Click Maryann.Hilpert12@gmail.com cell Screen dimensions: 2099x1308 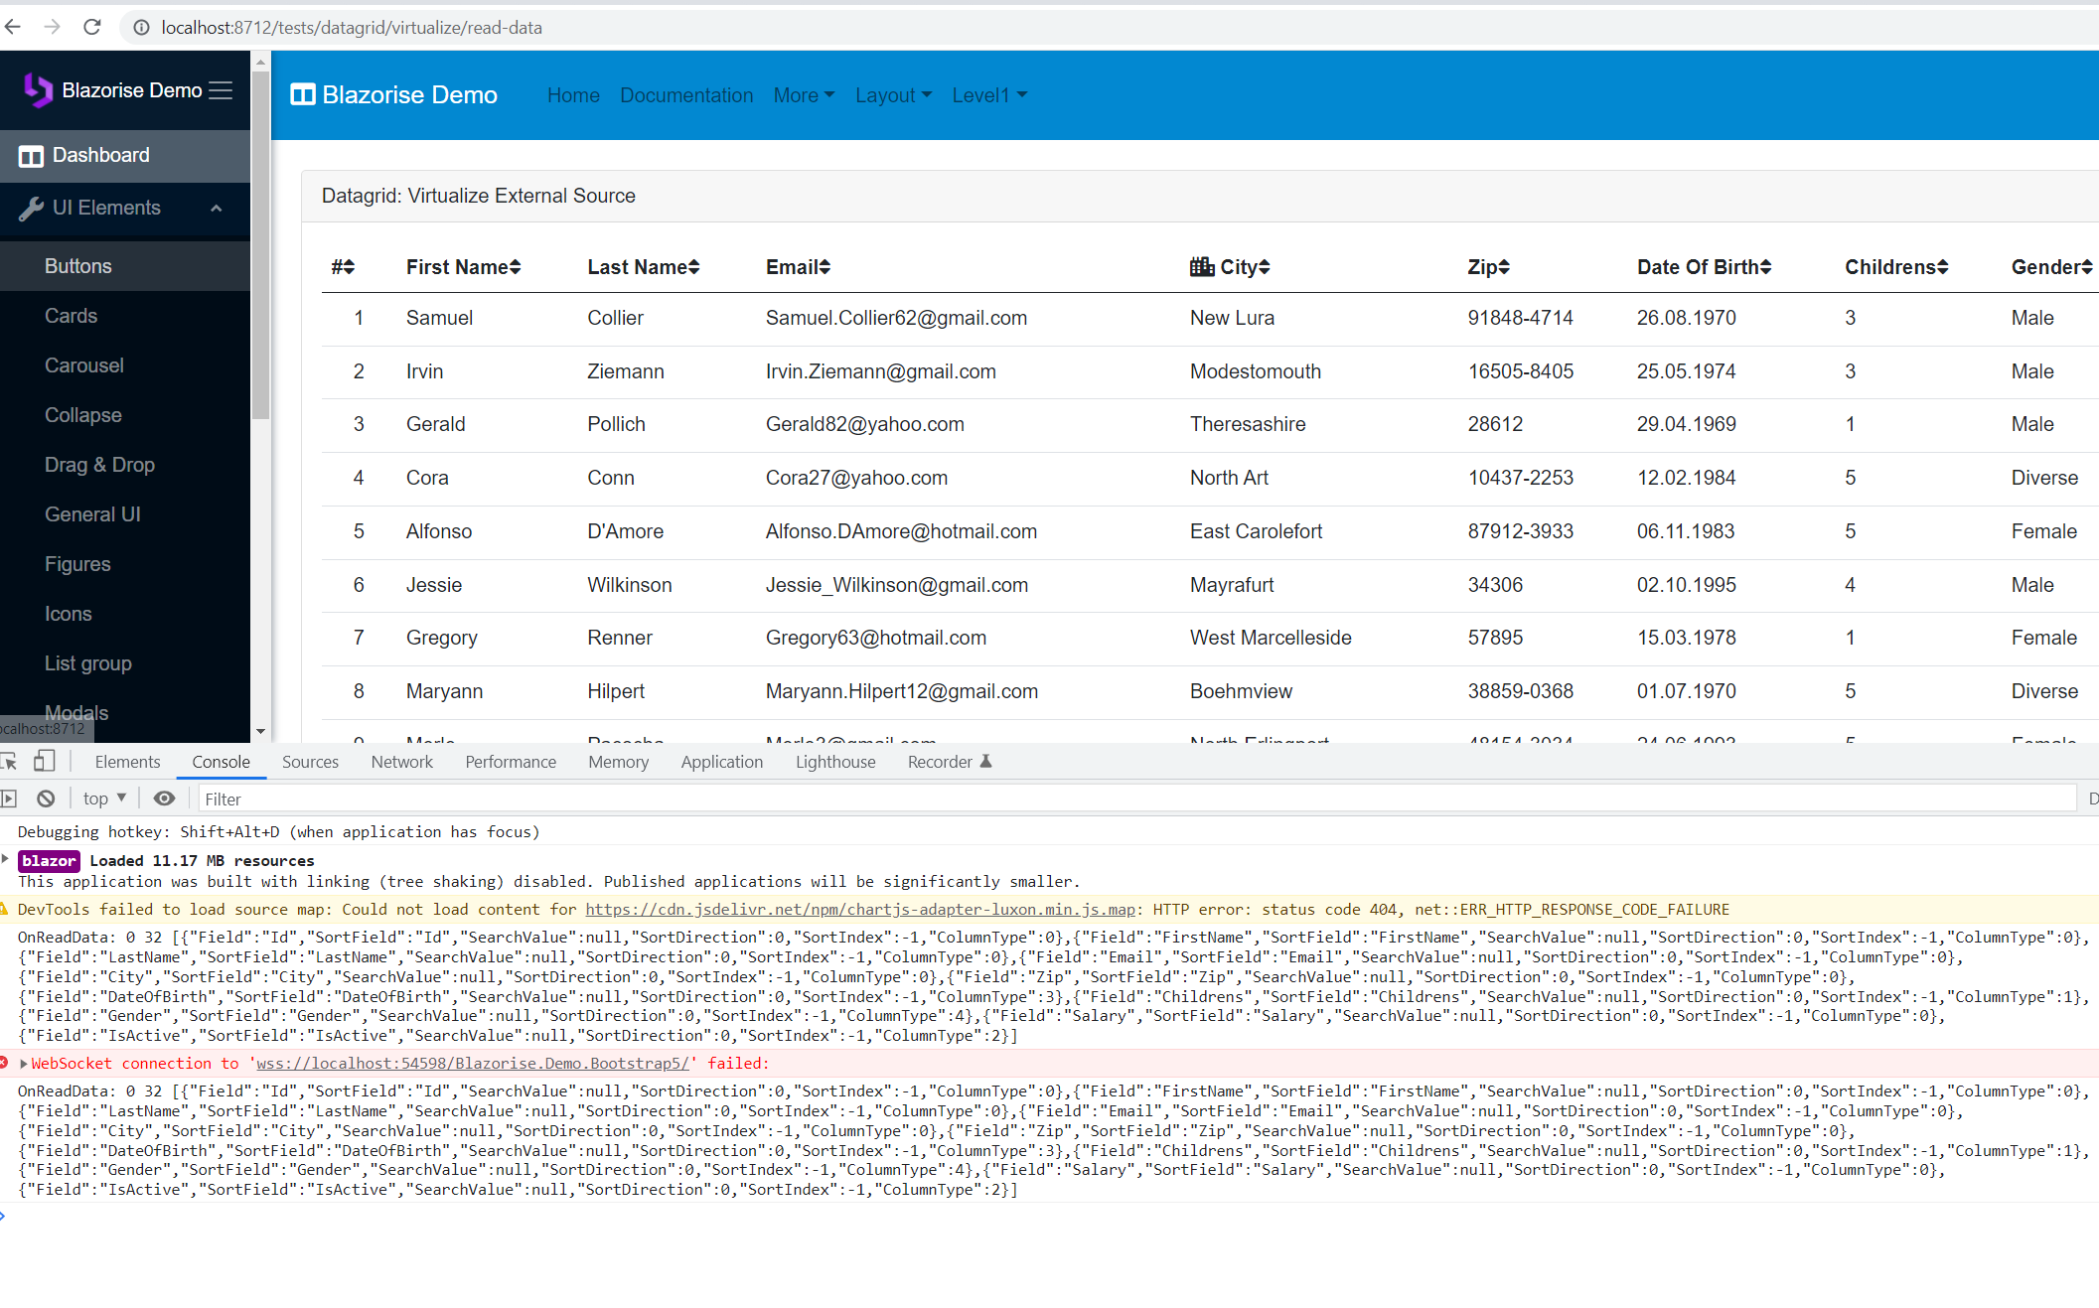coord(901,691)
